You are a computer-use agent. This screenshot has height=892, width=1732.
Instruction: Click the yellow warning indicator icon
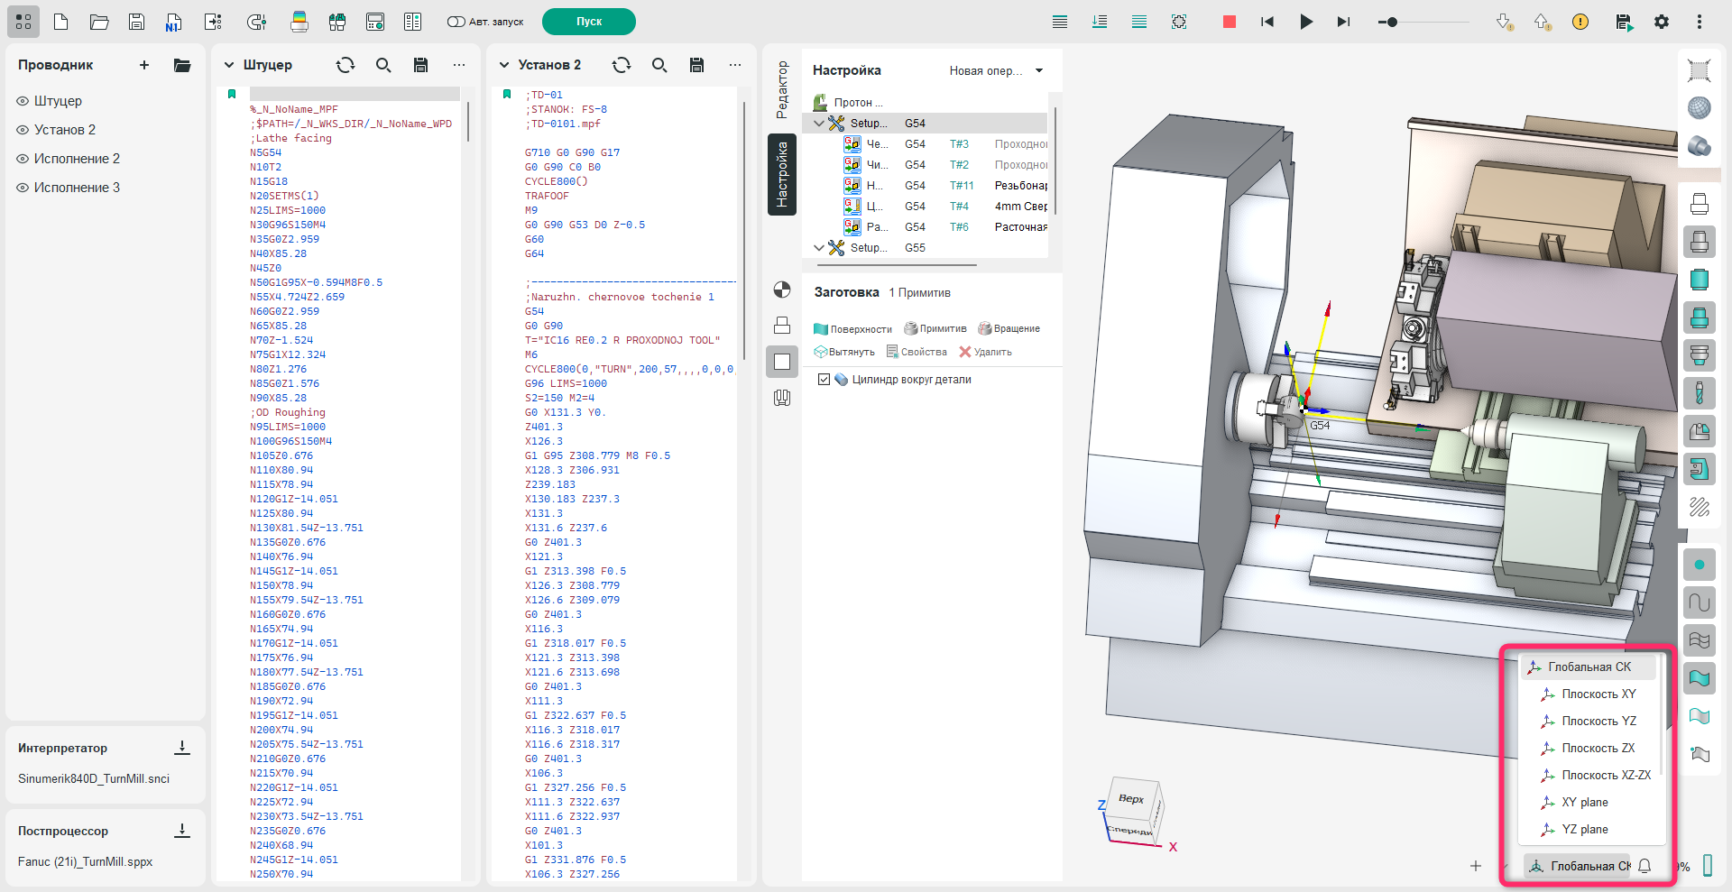pyautogui.click(x=1580, y=22)
